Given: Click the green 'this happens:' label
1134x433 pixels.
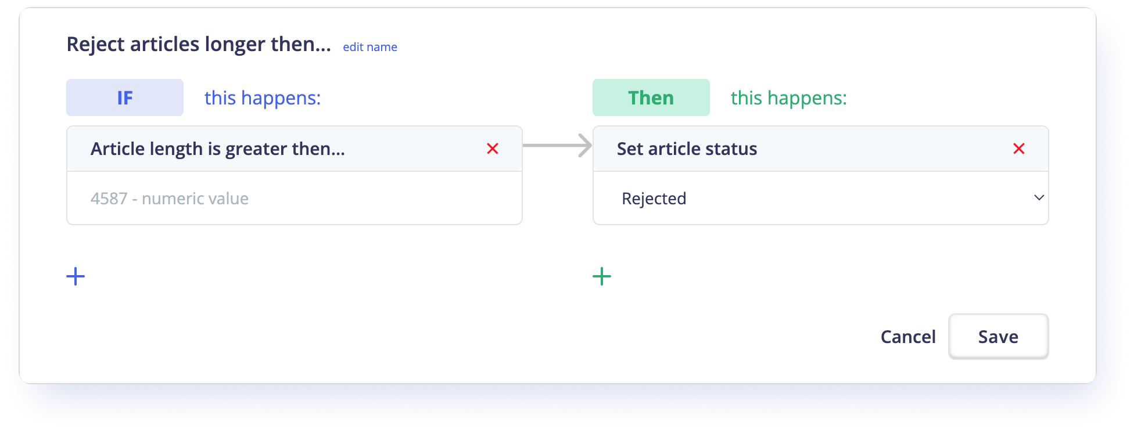Looking at the screenshot, I should click(x=788, y=98).
